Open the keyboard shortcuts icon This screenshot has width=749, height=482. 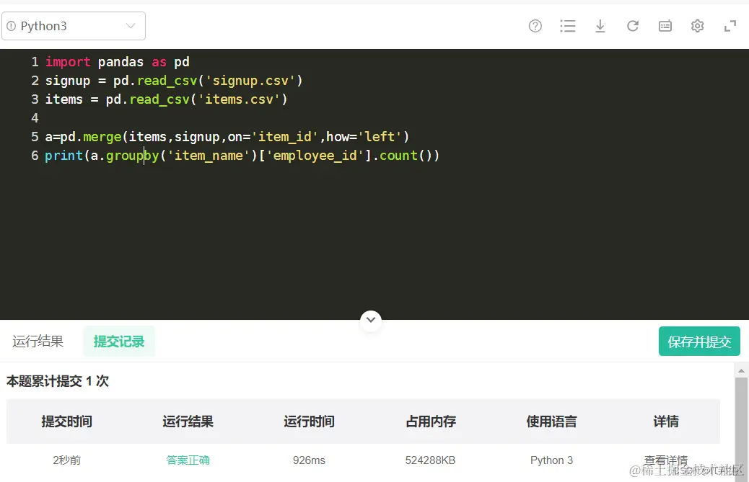tap(665, 26)
